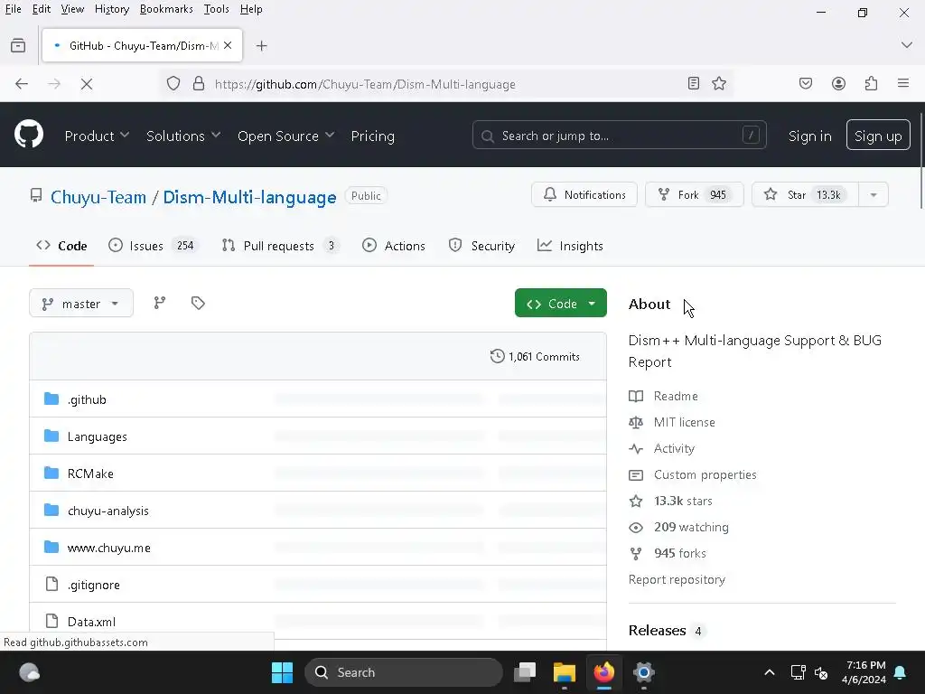Click the Firefox reader view icon
The image size is (925, 694).
pyautogui.click(x=694, y=84)
